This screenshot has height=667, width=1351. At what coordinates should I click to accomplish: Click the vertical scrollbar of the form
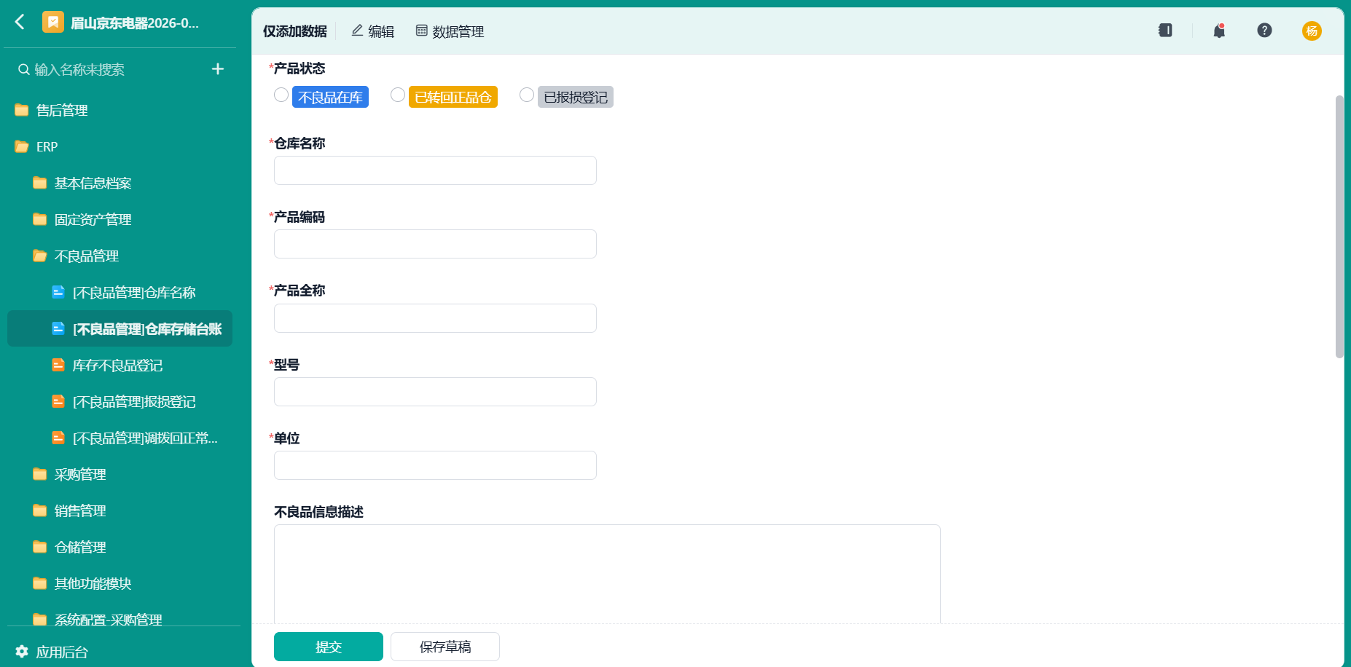[1339, 226]
